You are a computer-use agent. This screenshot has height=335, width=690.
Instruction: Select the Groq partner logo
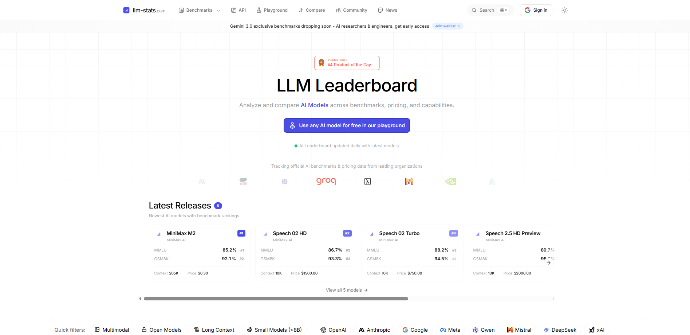[x=326, y=181]
